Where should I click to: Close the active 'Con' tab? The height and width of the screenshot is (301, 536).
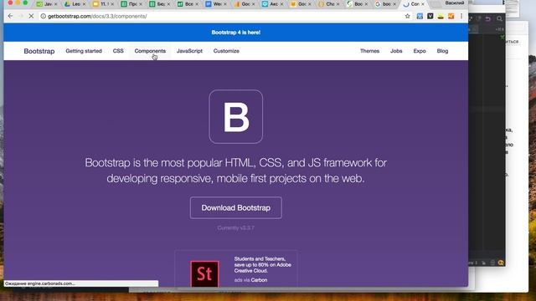[x=423, y=4]
